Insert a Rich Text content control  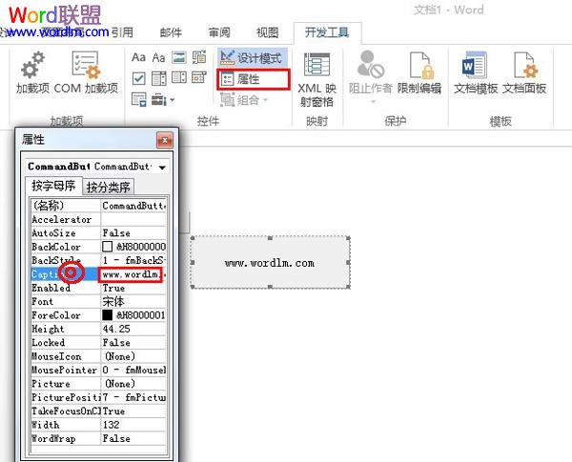tap(138, 57)
